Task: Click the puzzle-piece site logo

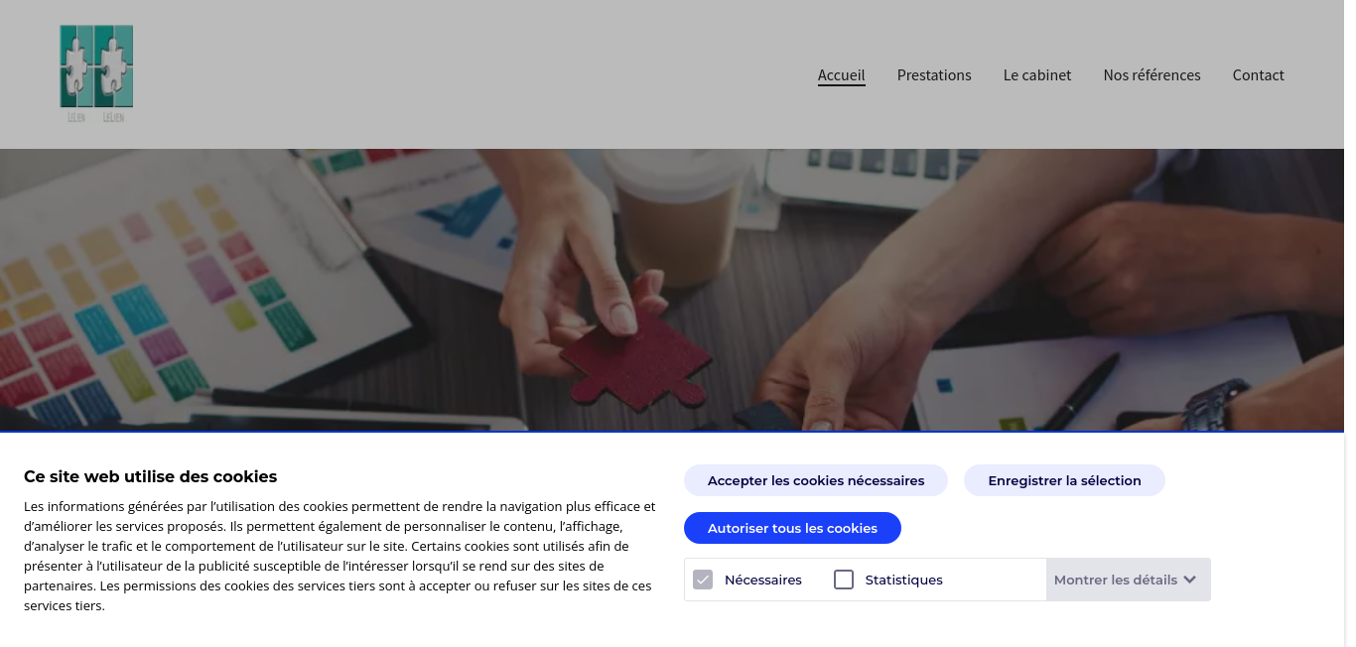Action: pos(96,74)
